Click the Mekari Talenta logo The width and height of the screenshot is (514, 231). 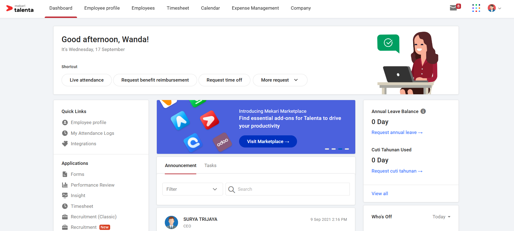[20, 9]
